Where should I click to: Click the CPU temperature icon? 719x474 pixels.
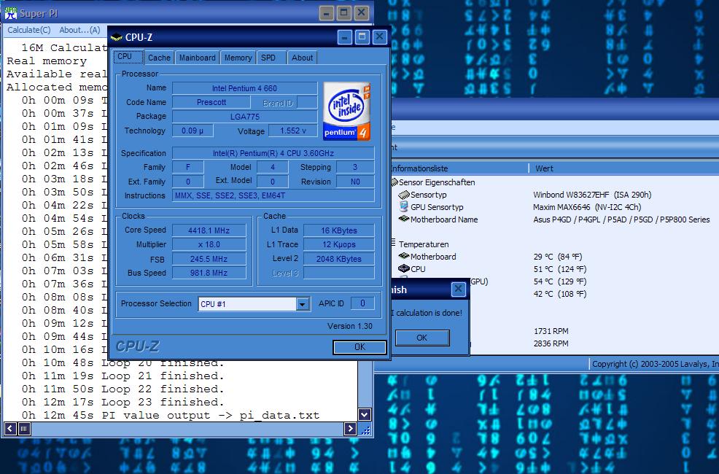(403, 268)
